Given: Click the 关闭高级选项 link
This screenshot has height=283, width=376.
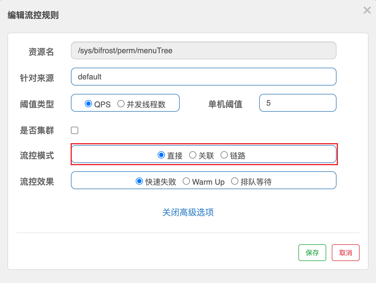Looking at the screenshot, I should tap(188, 213).
